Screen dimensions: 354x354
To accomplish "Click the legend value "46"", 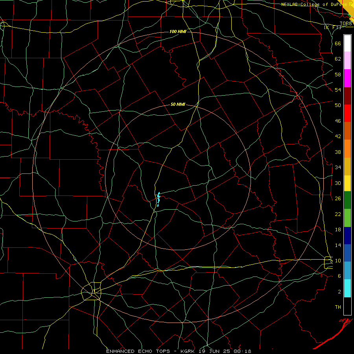I will 338,121.
